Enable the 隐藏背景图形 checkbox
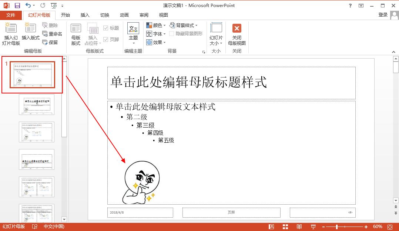This screenshot has height=231, width=399. [172, 34]
